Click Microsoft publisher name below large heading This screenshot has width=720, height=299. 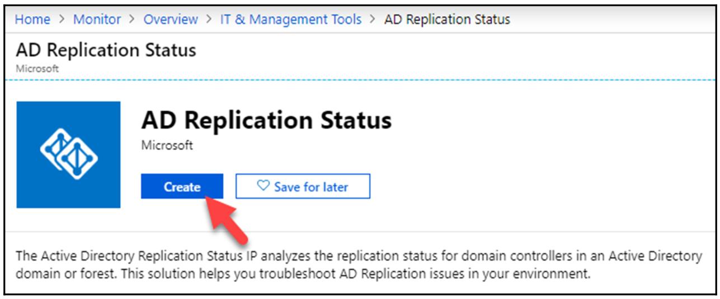[x=167, y=145]
